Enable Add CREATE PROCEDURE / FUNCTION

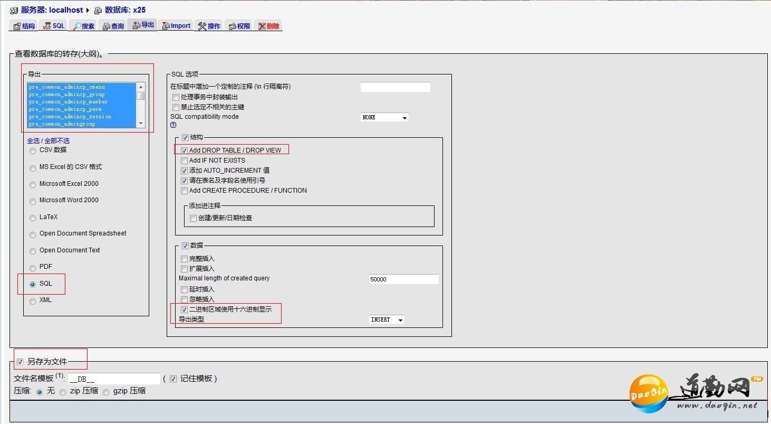tap(184, 191)
